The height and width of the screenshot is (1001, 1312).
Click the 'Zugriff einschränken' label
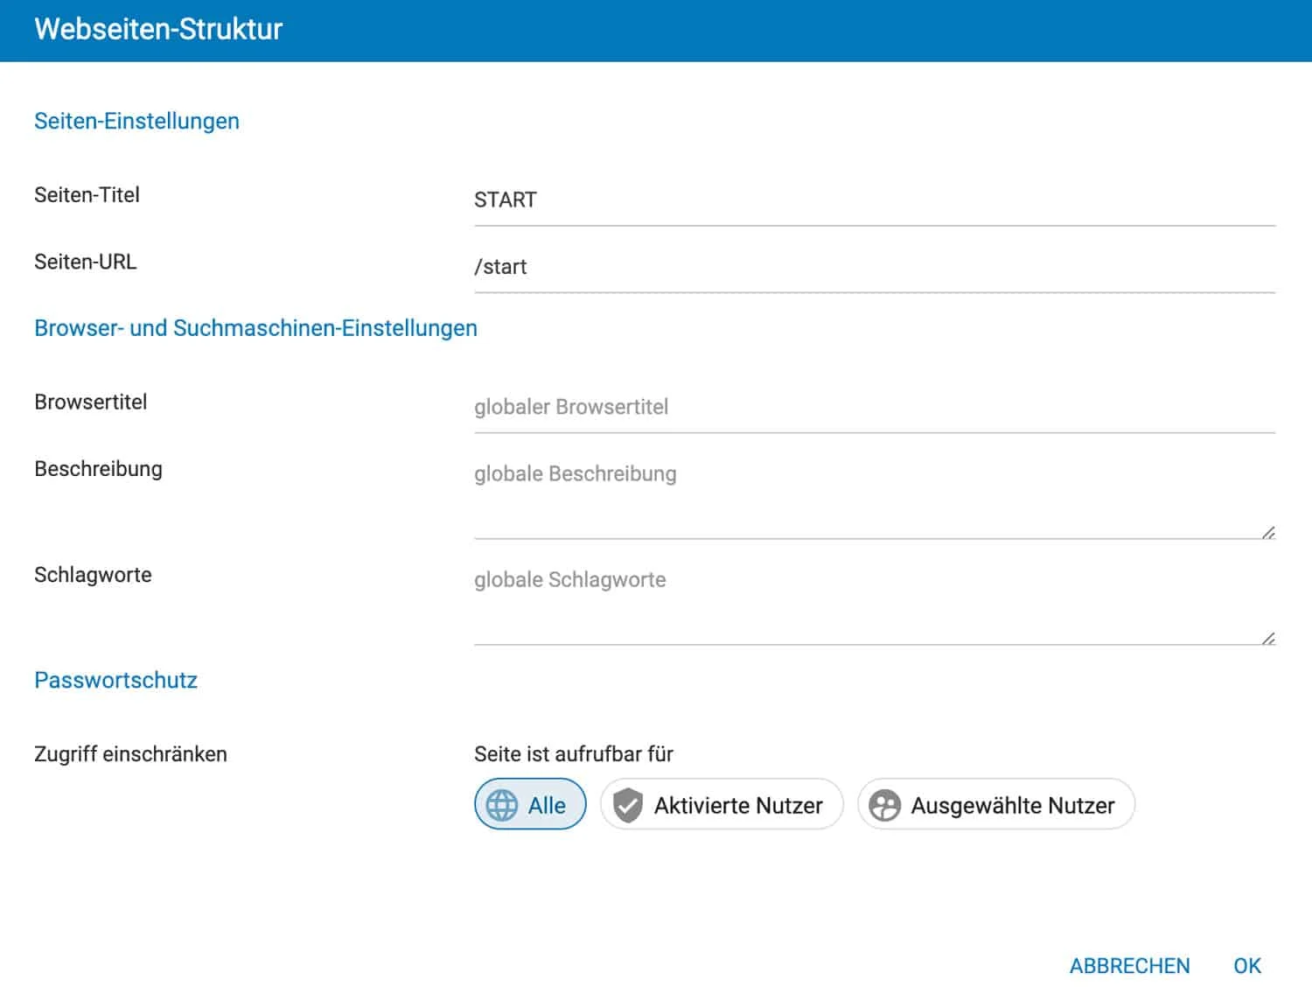coord(130,753)
